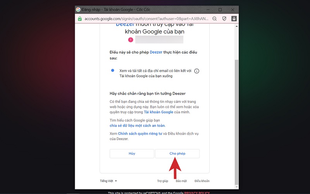This screenshot has height=194, width=310.
Task: Click the vertical scrollbar thumb
Action: click(x=236, y=122)
